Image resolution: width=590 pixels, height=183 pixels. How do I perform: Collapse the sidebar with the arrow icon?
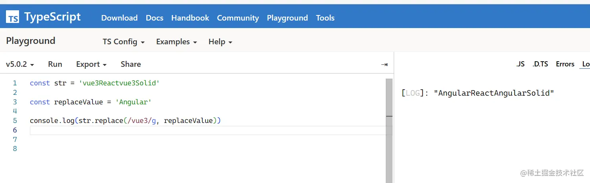coord(384,64)
